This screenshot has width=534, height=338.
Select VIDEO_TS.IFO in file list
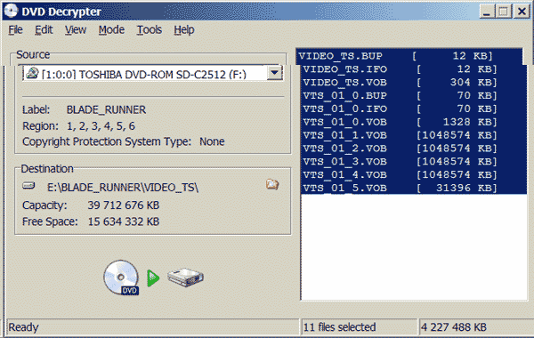point(414,69)
